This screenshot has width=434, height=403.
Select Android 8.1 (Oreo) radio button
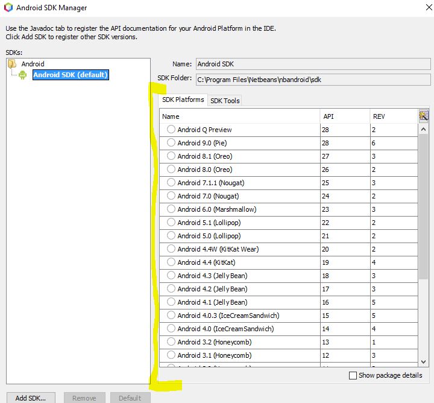click(171, 156)
